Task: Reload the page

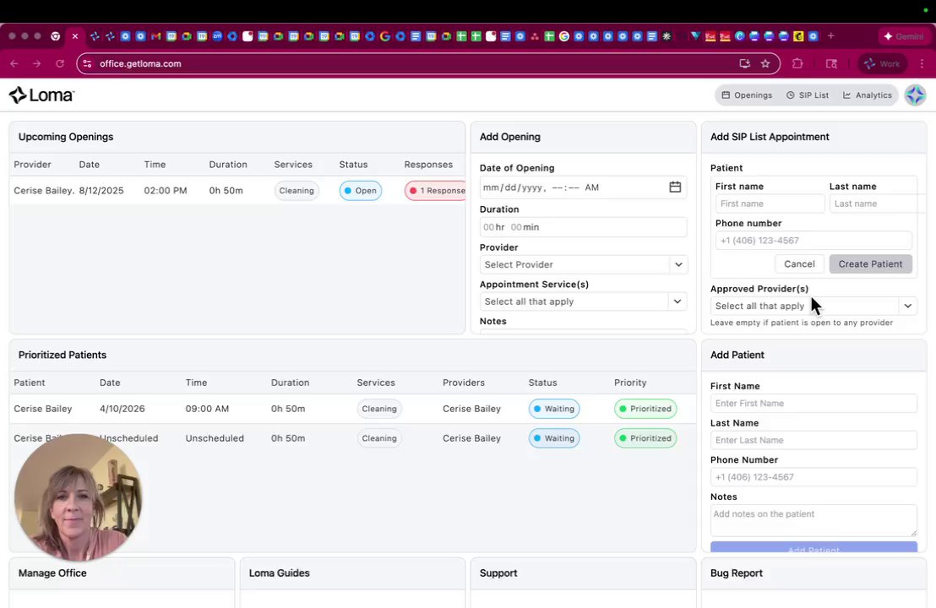Action: click(60, 63)
